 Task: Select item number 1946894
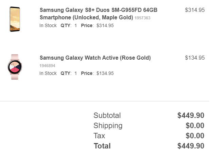(47, 66)
